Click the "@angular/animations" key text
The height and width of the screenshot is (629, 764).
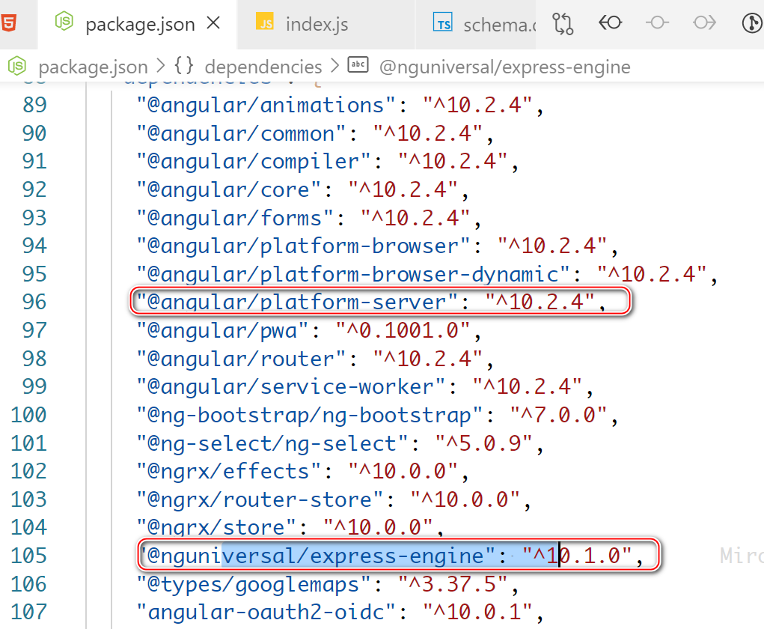point(266,106)
